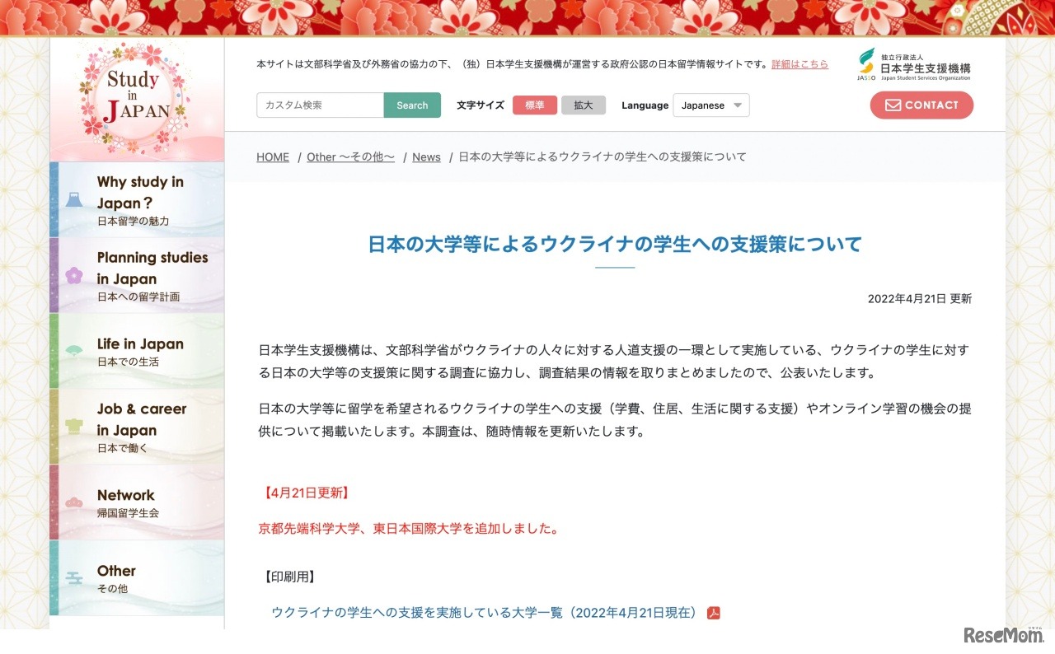Click the envelope icon in CONTACT button
Image resolution: width=1055 pixels, height=654 pixels.
click(x=893, y=105)
